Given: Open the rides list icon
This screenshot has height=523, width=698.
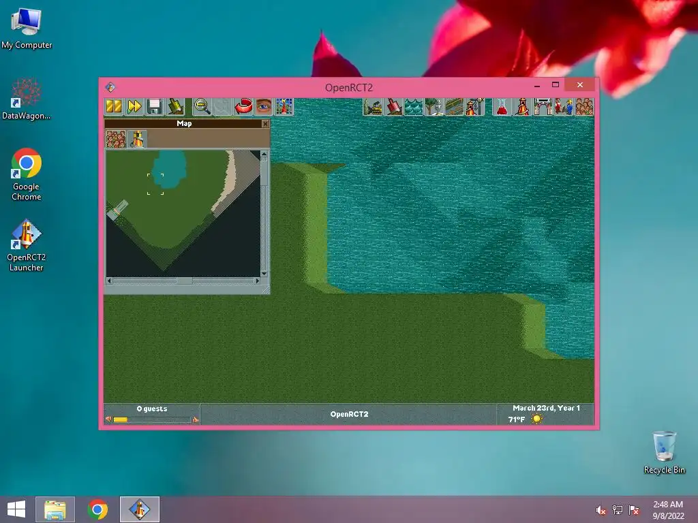Looking at the screenshot, I should click(x=522, y=107).
